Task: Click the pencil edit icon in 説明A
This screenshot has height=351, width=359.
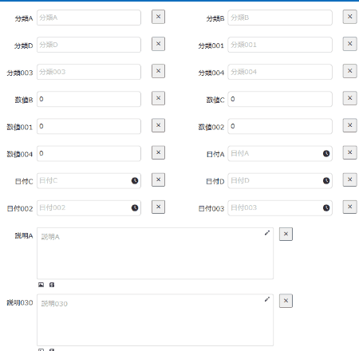Action: (267, 233)
